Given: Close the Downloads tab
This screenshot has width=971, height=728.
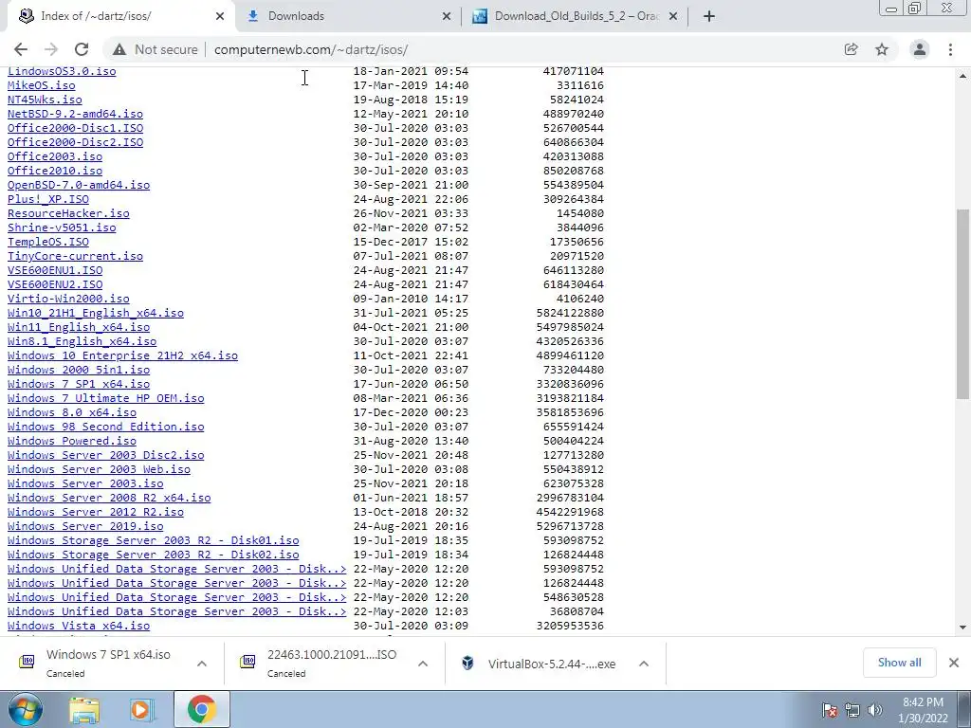Looking at the screenshot, I should tap(447, 16).
